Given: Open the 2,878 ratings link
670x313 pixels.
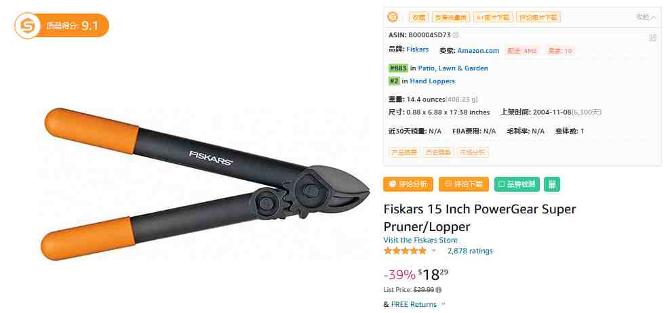Looking at the screenshot, I should point(470,251).
